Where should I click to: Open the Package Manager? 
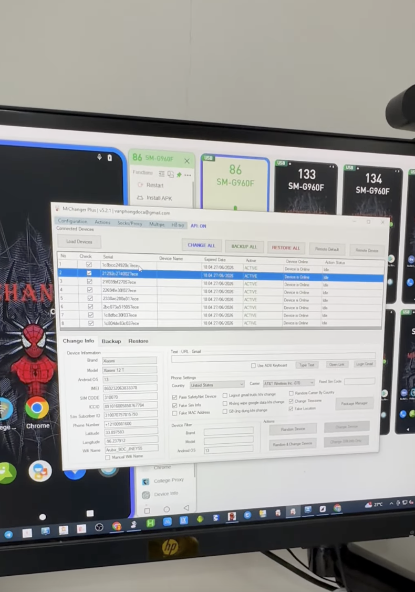pos(354,404)
